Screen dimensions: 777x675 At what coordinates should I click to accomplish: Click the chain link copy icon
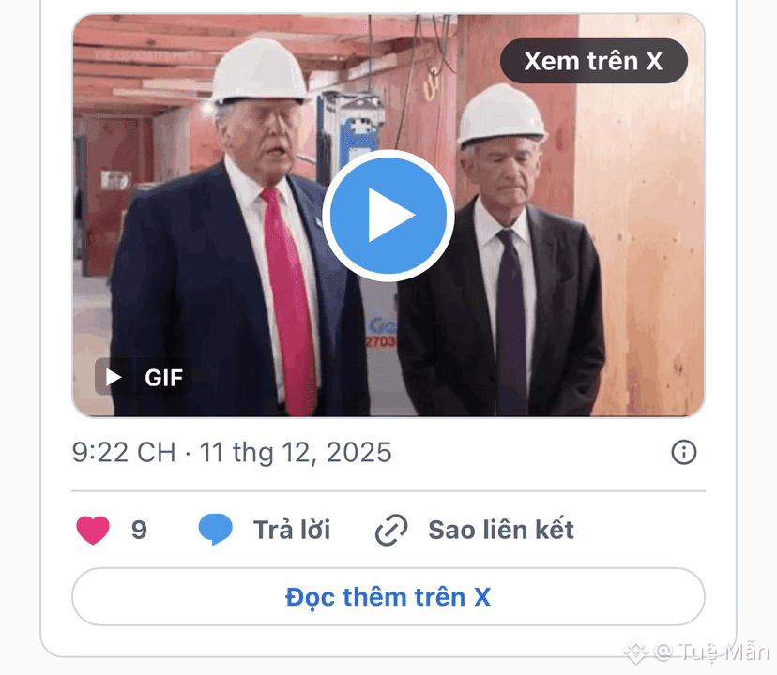tap(391, 530)
